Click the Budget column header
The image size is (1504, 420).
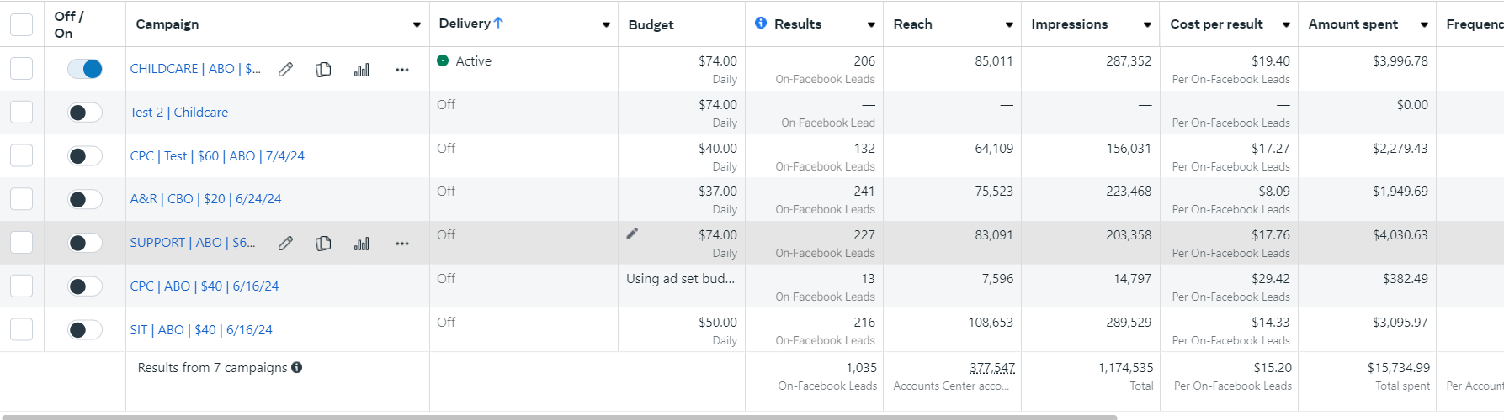point(651,24)
